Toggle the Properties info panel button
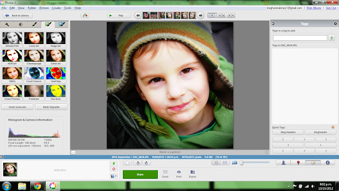This screenshot has width=339, height=191. coord(327,163)
